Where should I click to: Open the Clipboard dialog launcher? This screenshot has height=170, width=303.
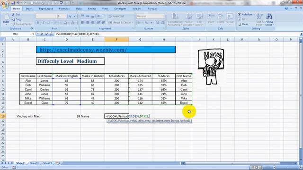coord(32,28)
